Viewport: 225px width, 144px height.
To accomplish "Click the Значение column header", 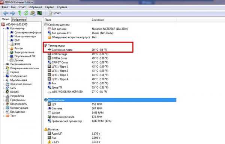I will pyautogui.click(x=98, y=20).
